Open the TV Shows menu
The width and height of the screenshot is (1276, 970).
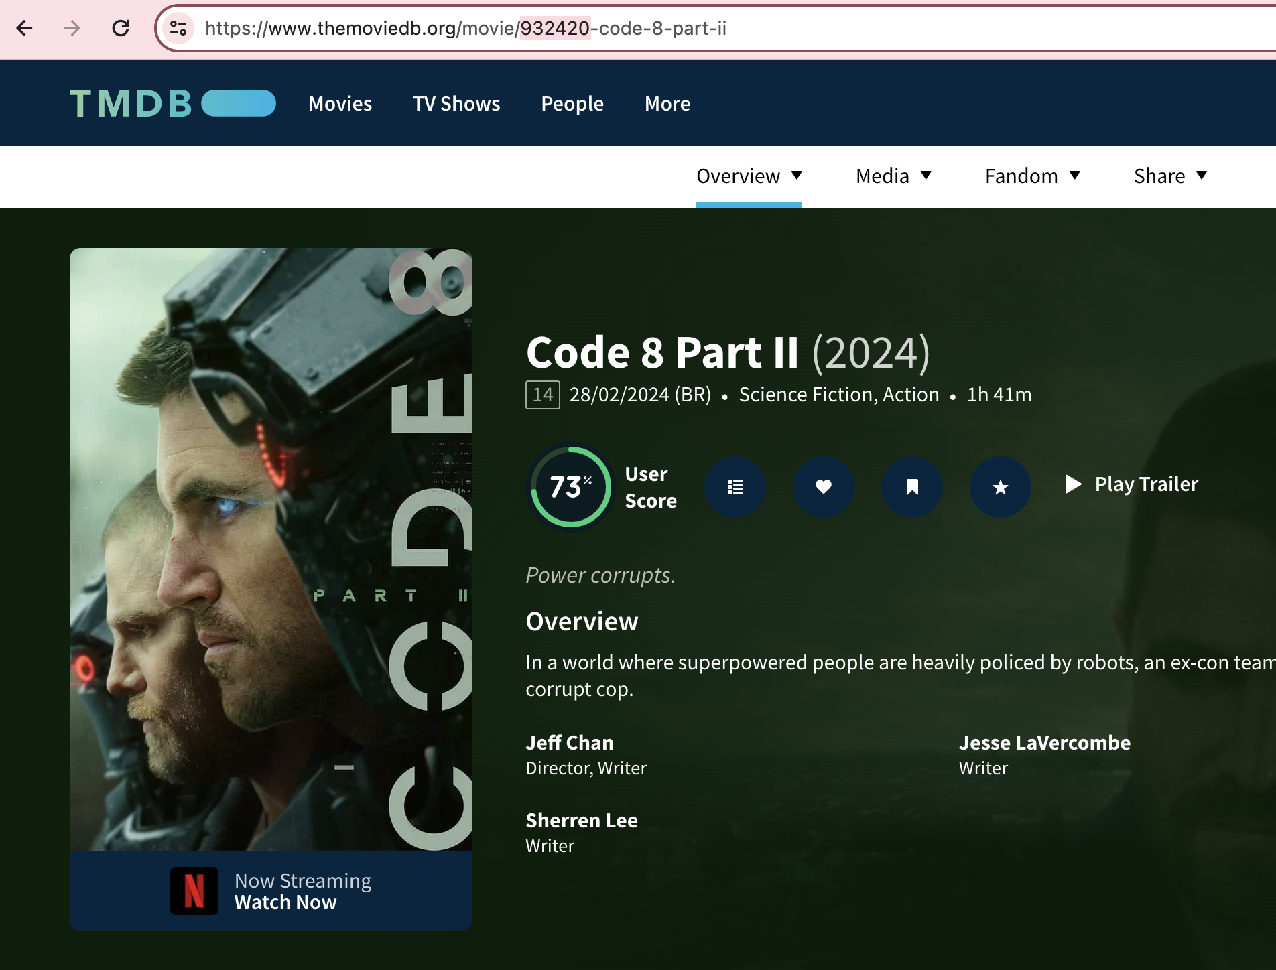click(456, 104)
